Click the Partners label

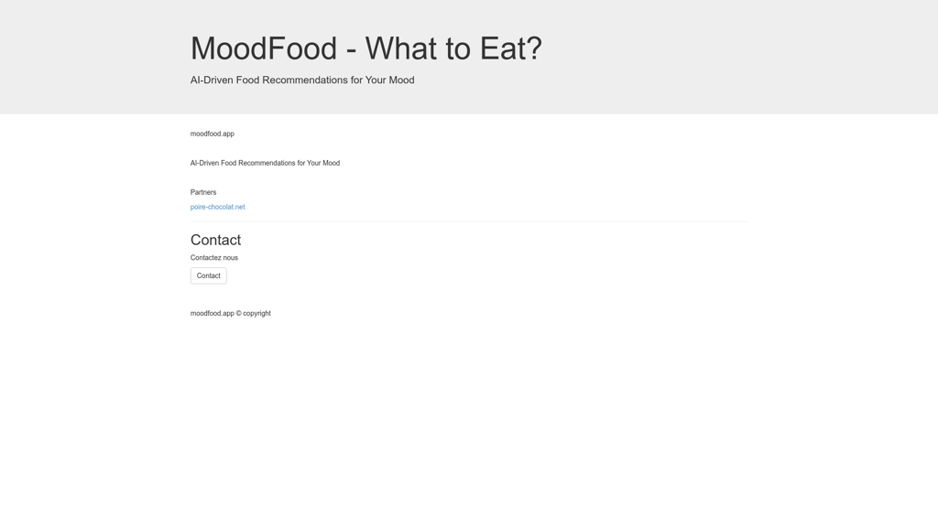[x=203, y=192]
